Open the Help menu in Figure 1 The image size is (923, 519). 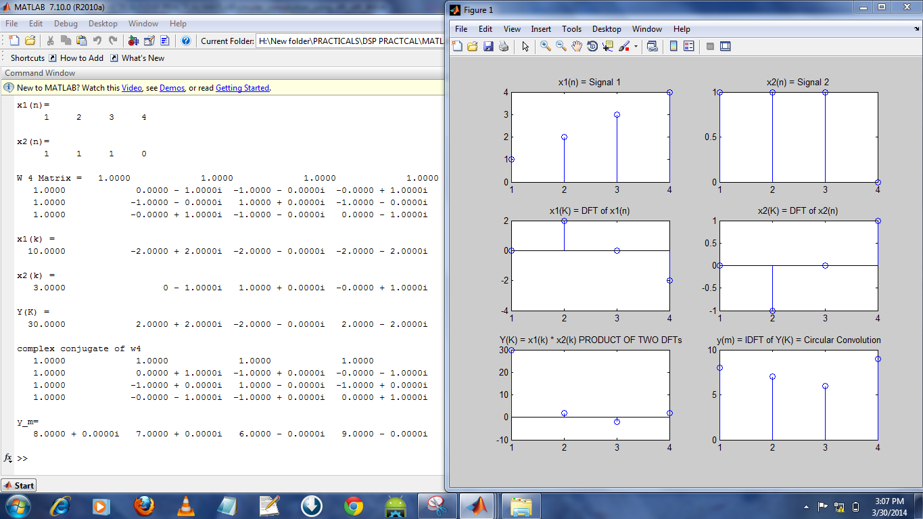click(x=682, y=29)
